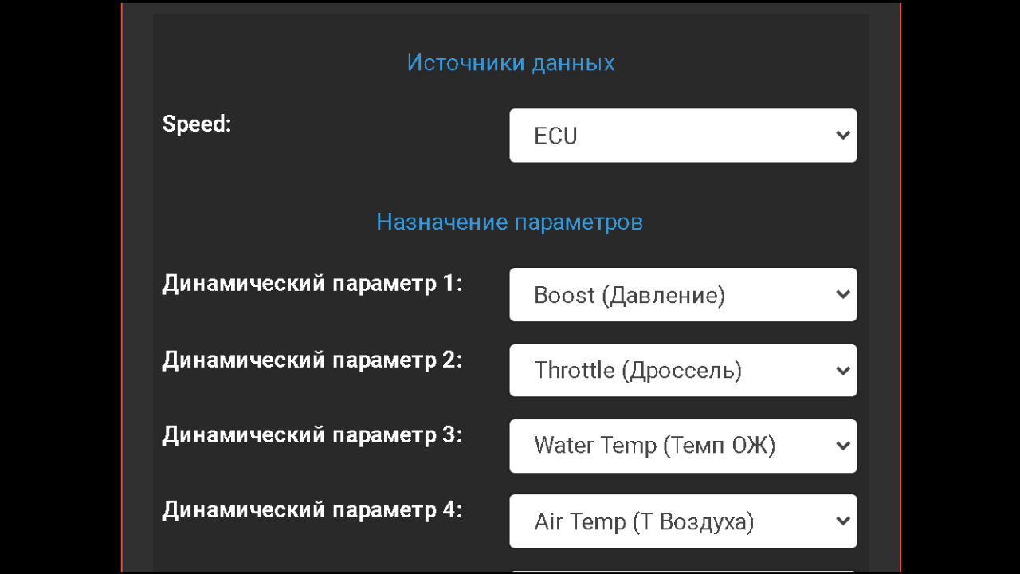Click the Динамический параметр 4 label

coord(312,510)
